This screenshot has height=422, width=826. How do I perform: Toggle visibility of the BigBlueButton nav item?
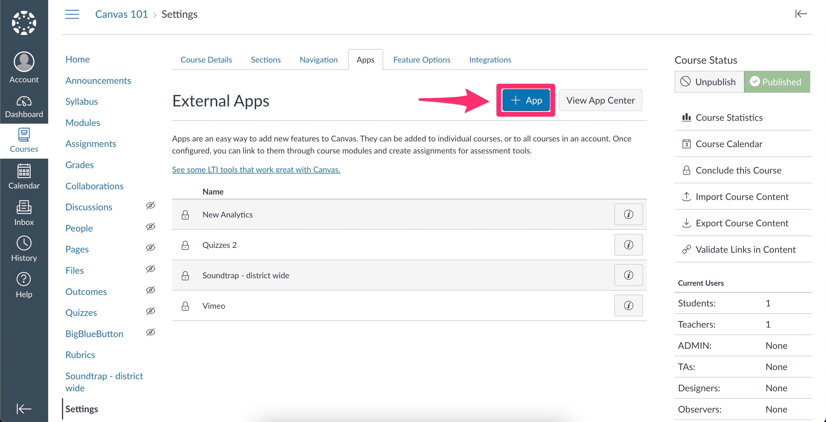click(151, 332)
